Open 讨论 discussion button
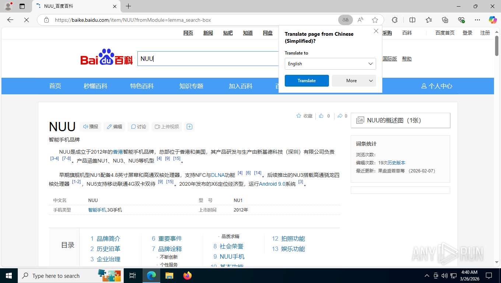The image size is (501, 283). click(x=139, y=126)
